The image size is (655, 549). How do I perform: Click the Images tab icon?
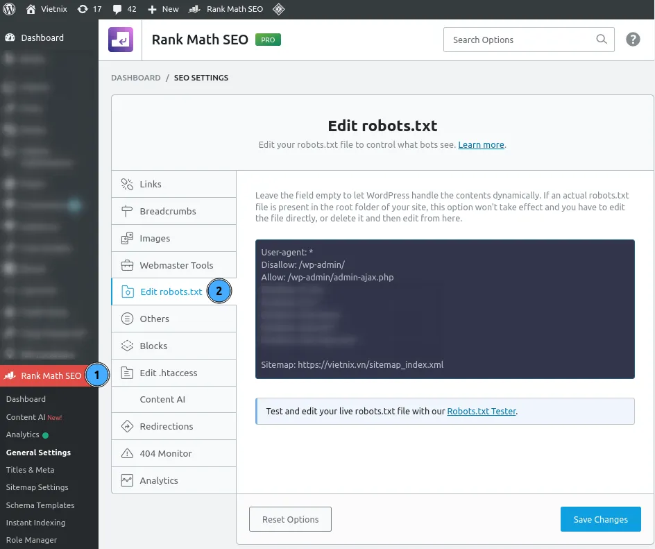[x=127, y=238]
